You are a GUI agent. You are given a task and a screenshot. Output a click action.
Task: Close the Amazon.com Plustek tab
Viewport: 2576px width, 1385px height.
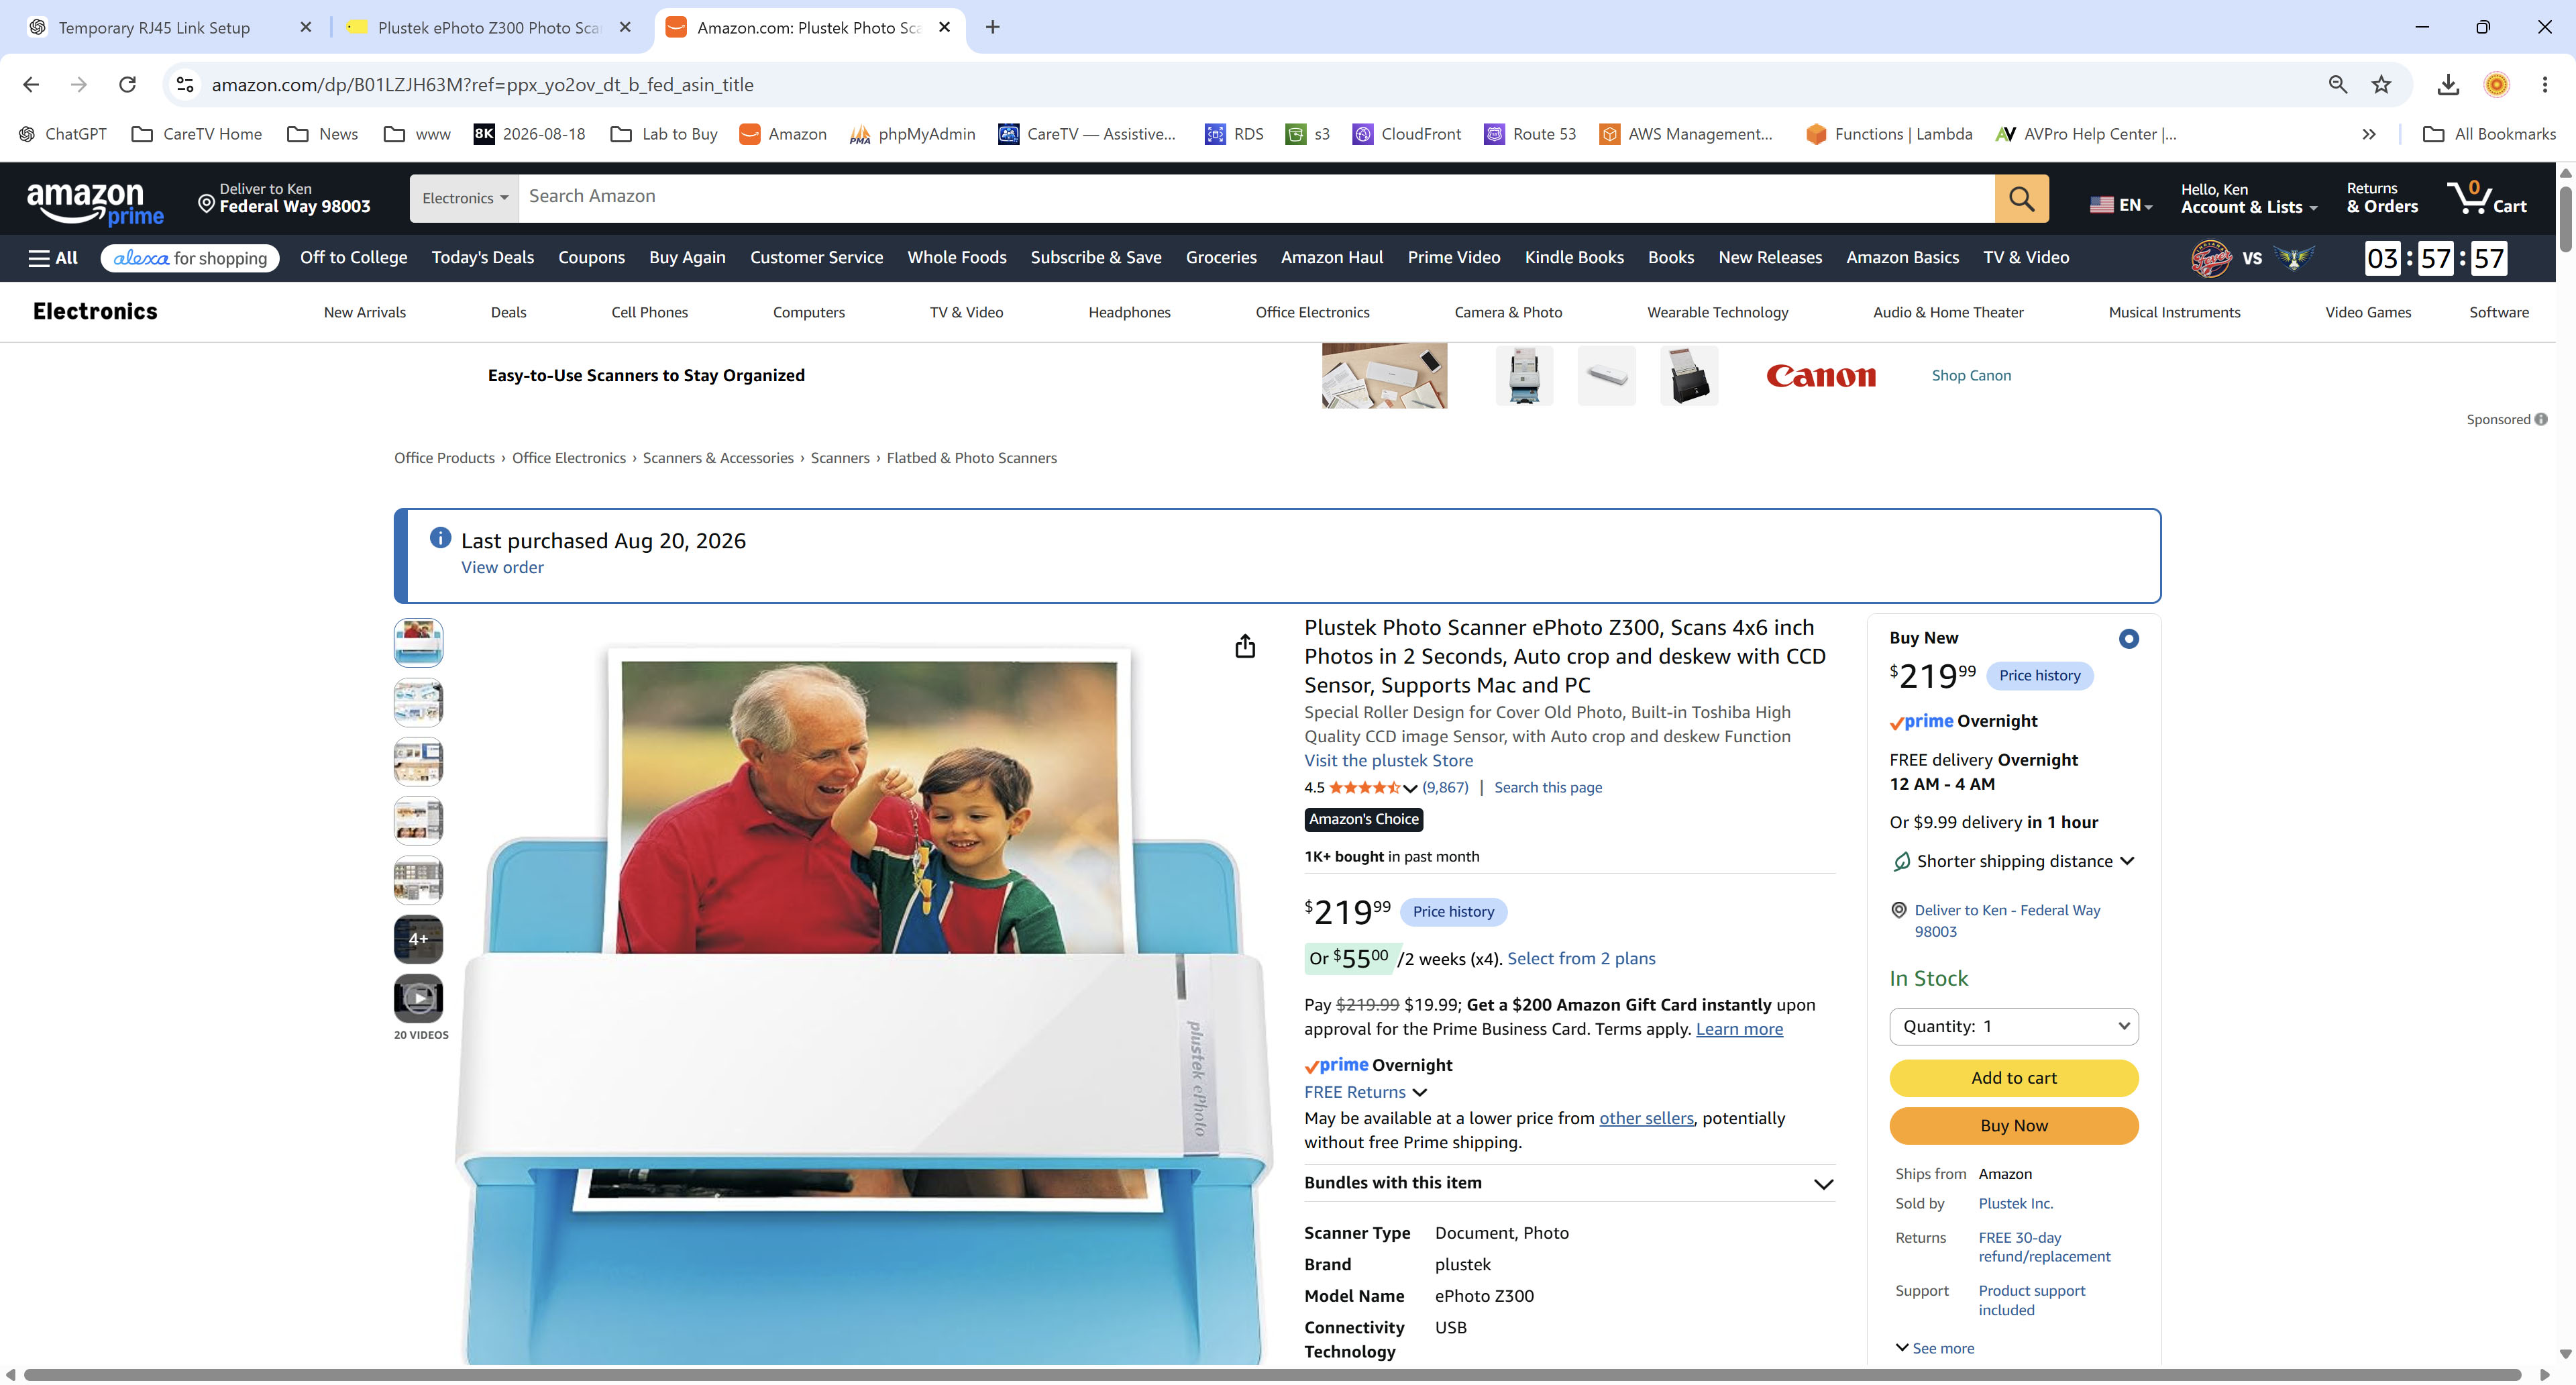944,27
